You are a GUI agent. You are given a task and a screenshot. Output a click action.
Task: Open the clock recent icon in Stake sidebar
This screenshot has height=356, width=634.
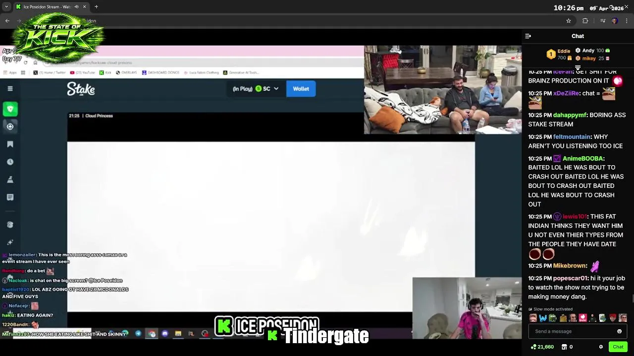click(x=10, y=162)
